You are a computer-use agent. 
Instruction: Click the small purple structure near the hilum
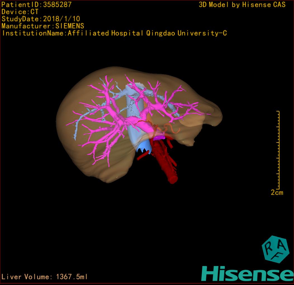click(x=159, y=138)
